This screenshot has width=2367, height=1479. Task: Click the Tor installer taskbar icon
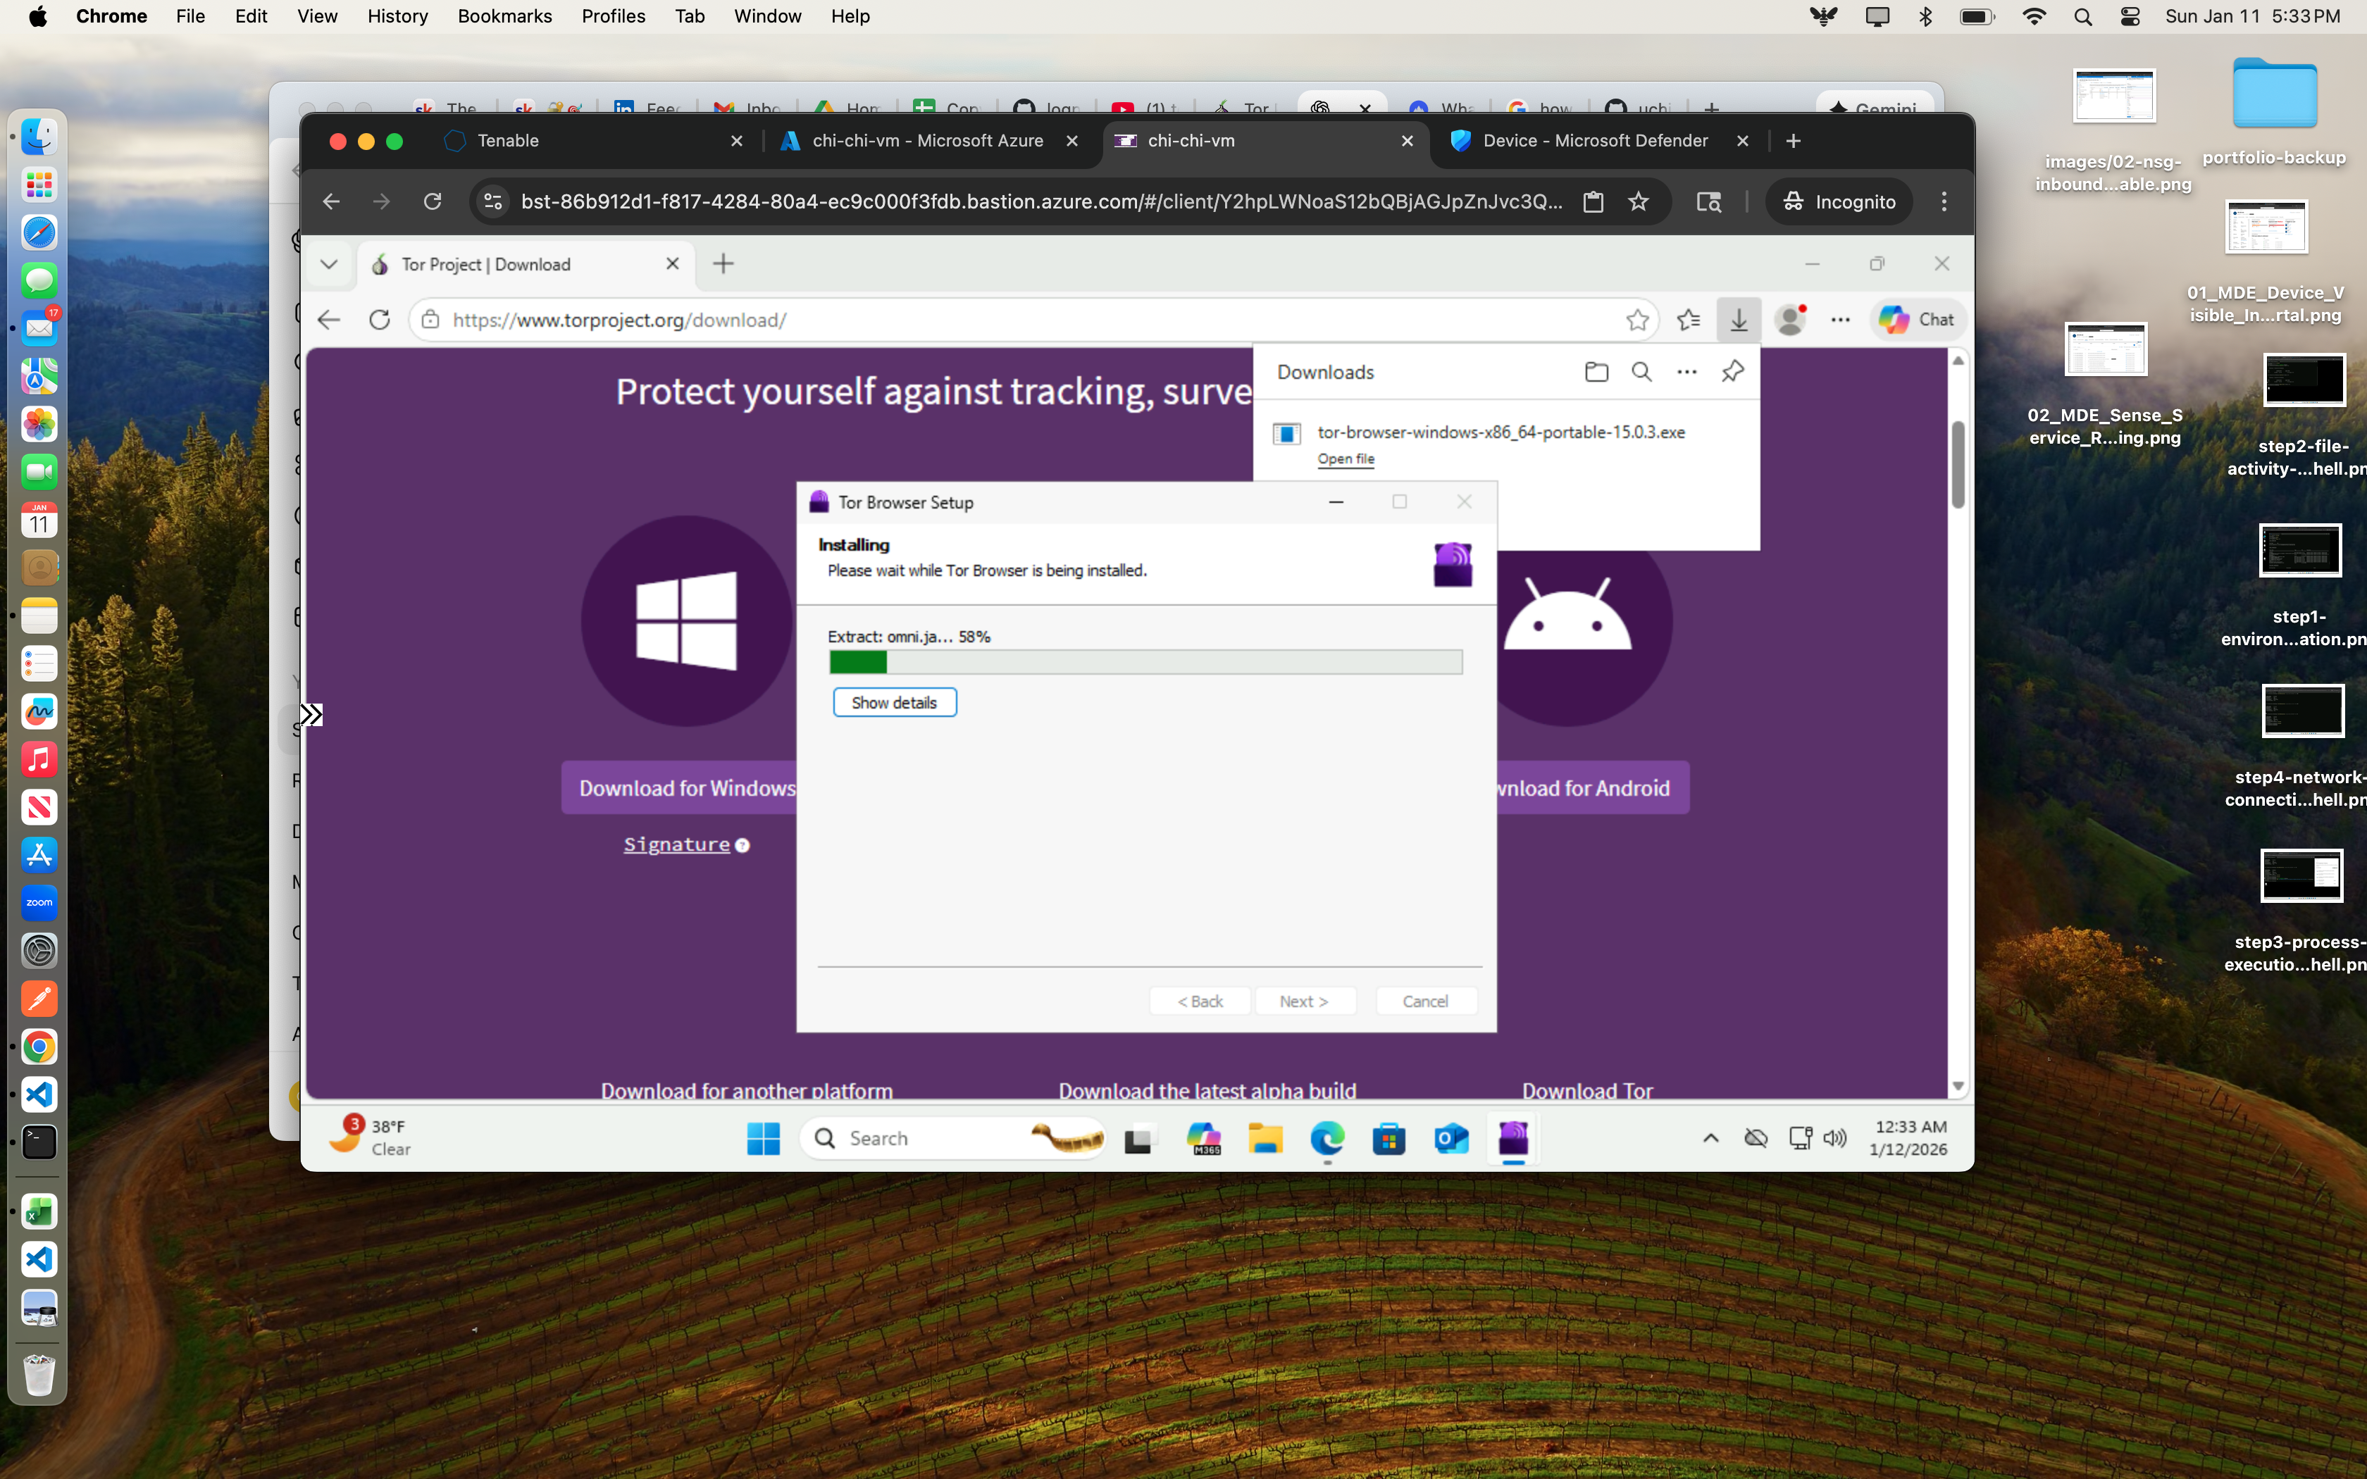[1513, 1139]
